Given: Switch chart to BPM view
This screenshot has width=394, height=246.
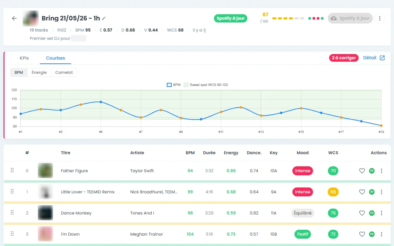Looking at the screenshot, I should pyautogui.click(x=19, y=72).
